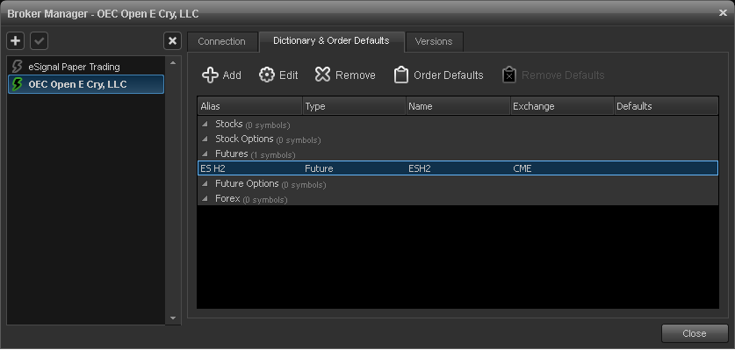Click the add broker plus icon
The image size is (735, 350).
pyautogui.click(x=16, y=40)
